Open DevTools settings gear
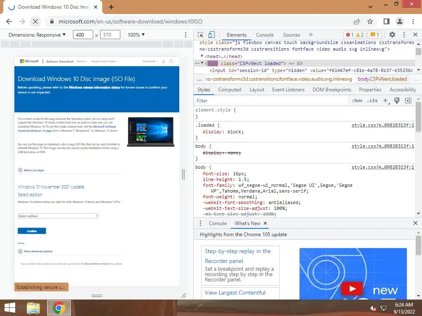 coord(392,35)
